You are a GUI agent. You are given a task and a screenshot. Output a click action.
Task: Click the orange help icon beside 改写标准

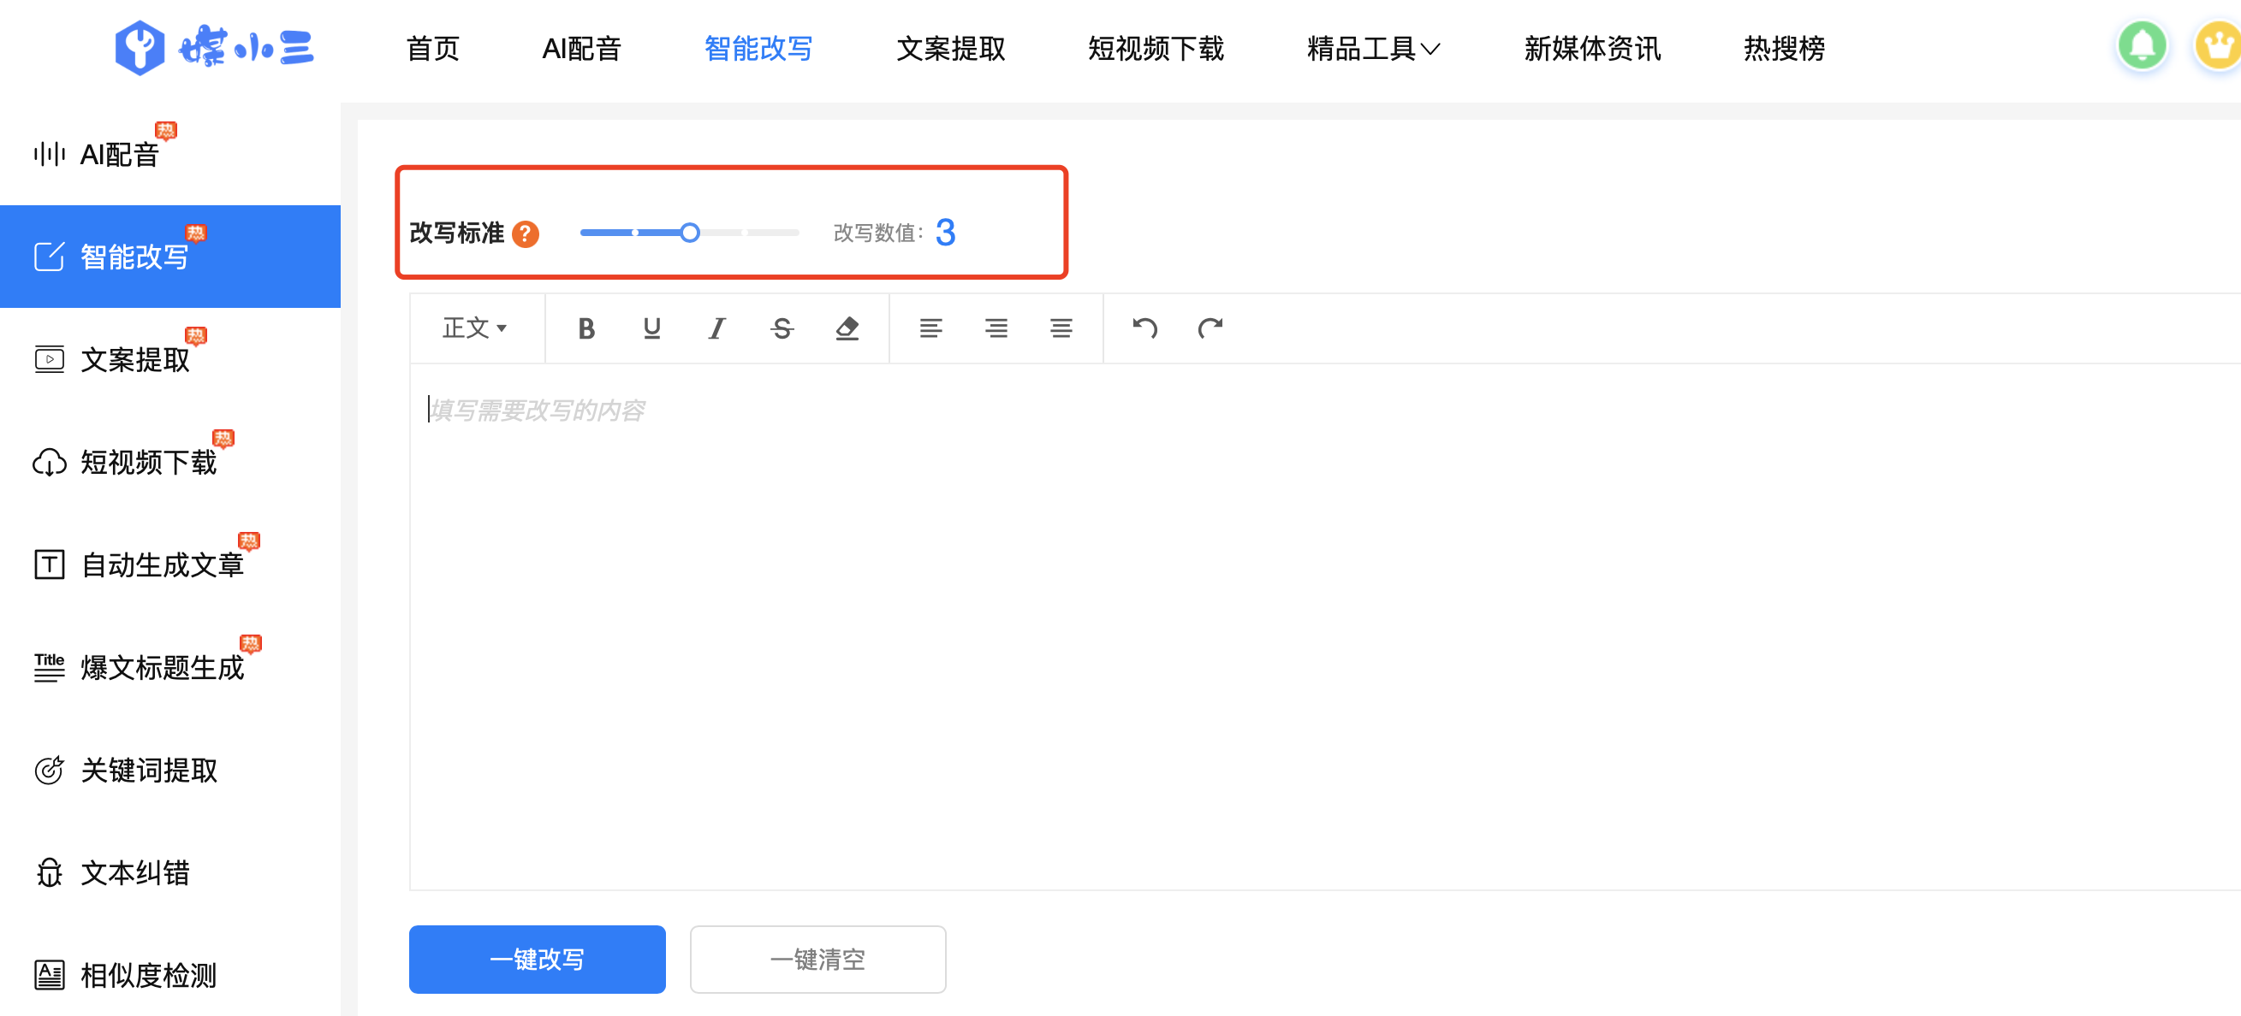coord(526,233)
